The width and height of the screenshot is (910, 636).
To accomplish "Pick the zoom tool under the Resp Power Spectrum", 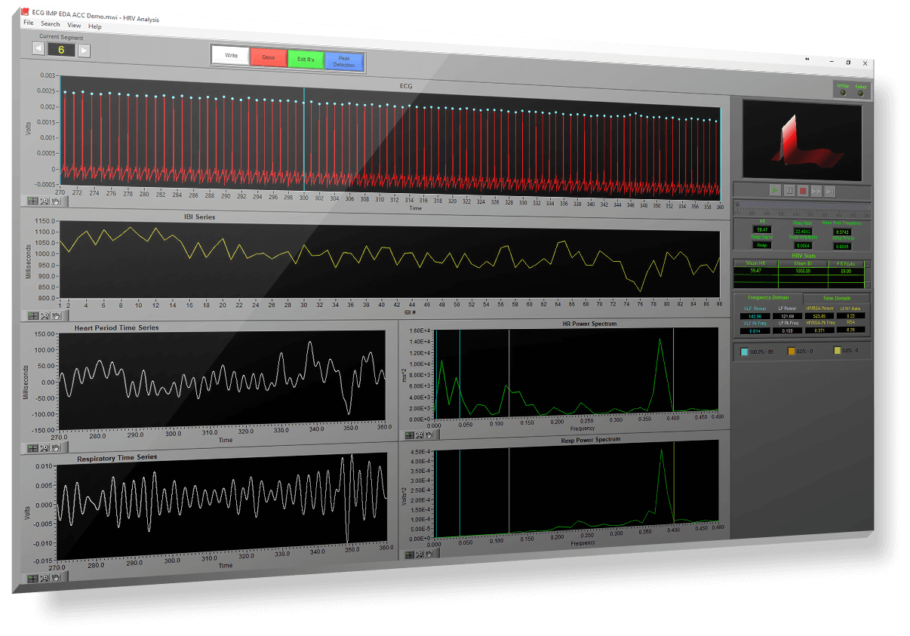I will point(420,555).
